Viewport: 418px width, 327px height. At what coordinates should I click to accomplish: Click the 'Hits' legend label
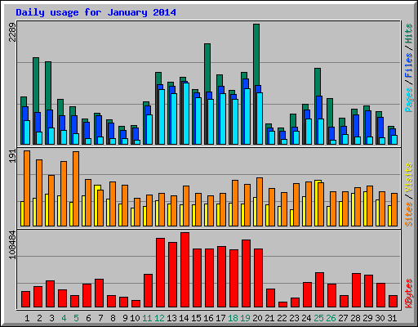click(408, 34)
